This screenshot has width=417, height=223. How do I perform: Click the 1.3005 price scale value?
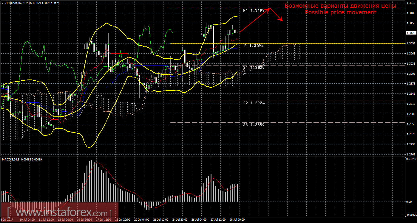pos(411,74)
